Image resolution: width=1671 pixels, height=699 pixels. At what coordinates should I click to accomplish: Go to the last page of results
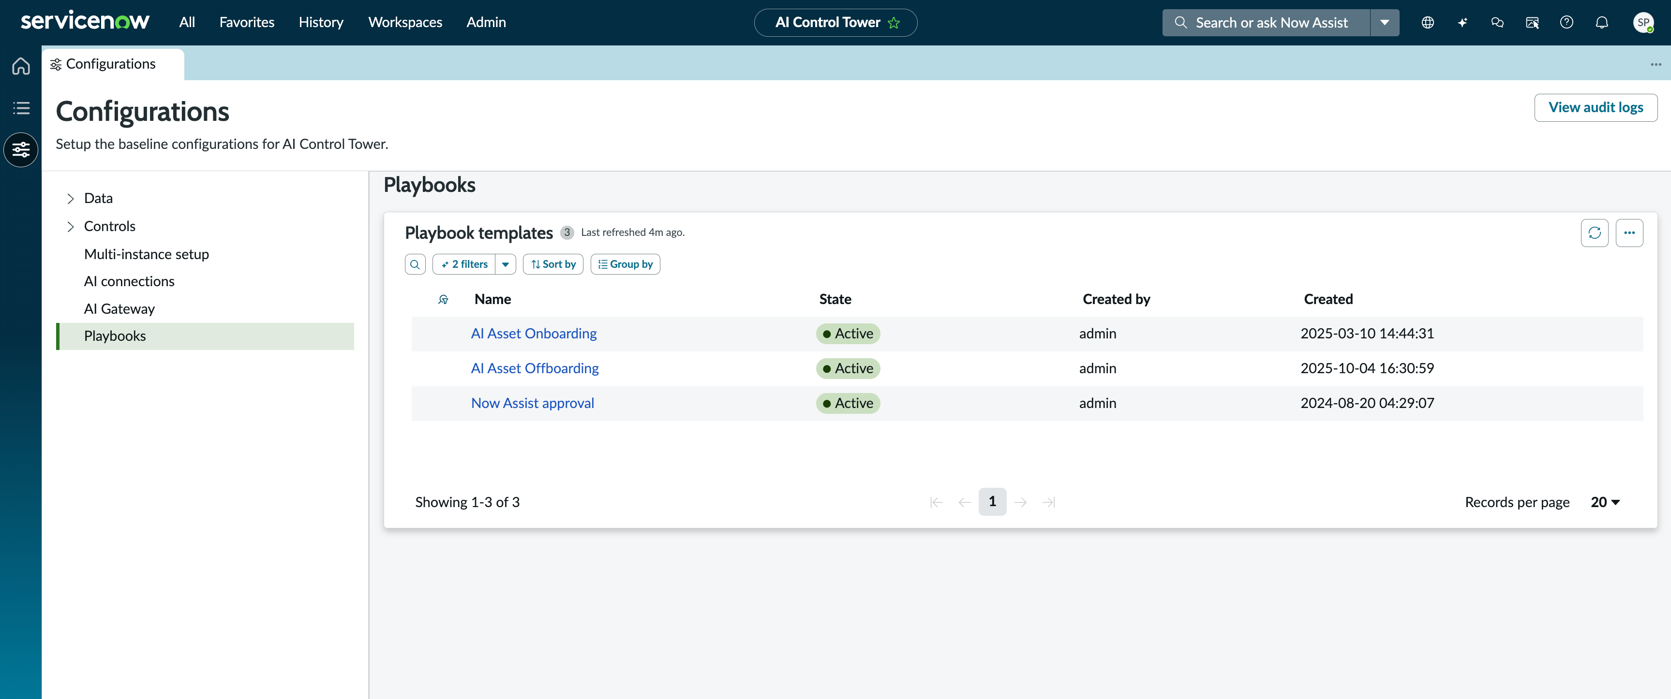tap(1049, 503)
